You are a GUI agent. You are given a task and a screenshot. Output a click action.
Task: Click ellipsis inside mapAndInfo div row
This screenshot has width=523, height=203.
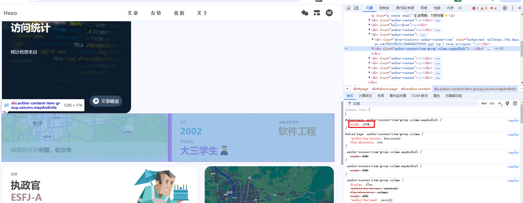(x=471, y=49)
